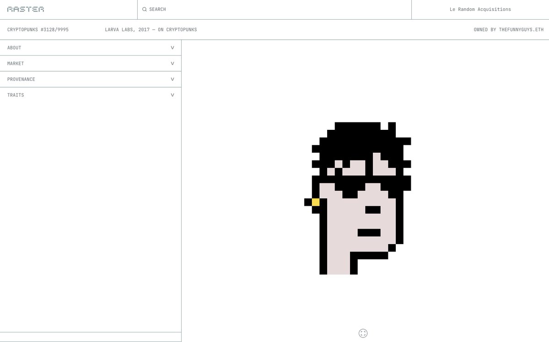Expand the Provenance section
This screenshot has width=549, height=342.
point(91,79)
